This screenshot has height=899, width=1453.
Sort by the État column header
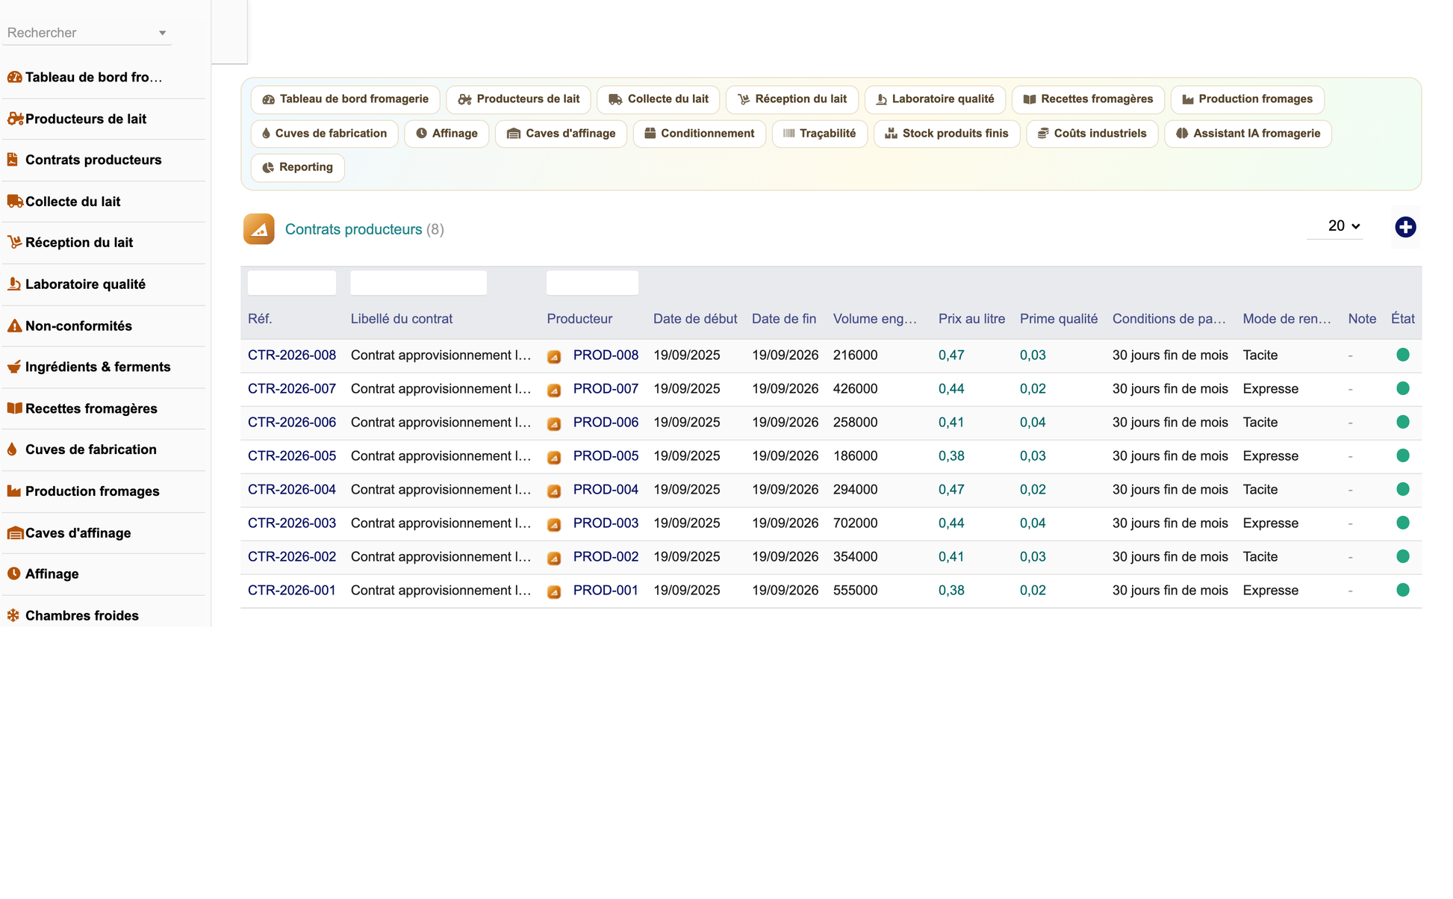[1403, 319]
